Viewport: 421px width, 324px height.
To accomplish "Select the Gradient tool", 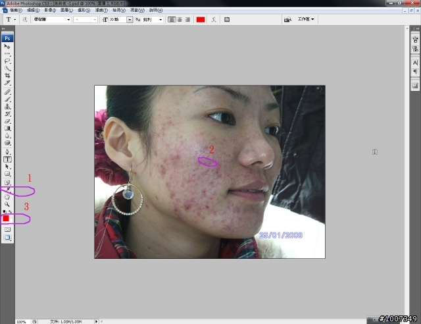I will (7, 128).
